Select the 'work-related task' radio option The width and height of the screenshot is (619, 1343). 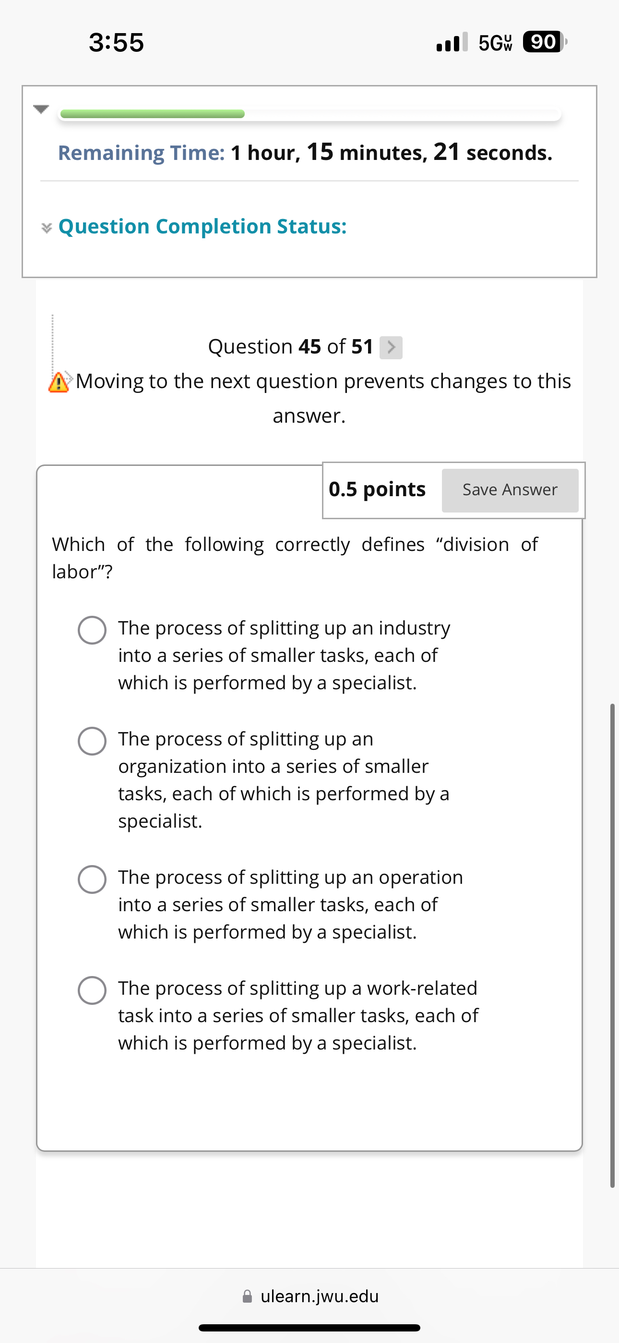(92, 990)
